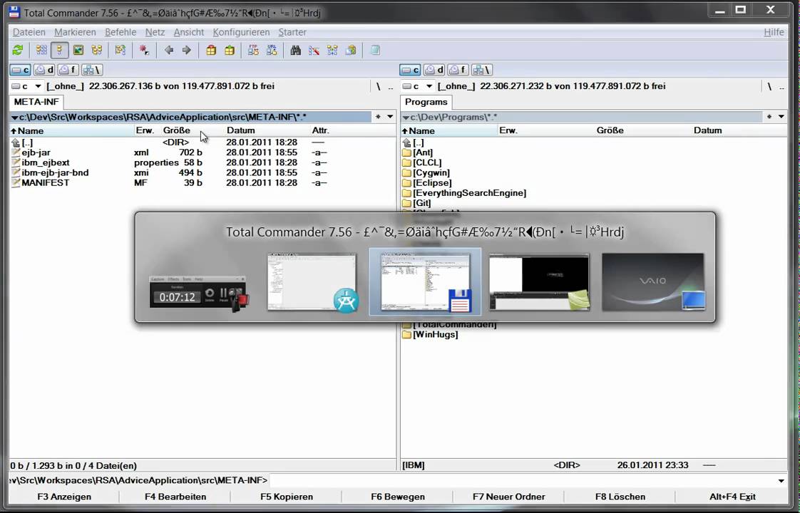Select the left panel parent directory icon
The width and height of the screenshot is (800, 513).
pyautogui.click(x=16, y=142)
